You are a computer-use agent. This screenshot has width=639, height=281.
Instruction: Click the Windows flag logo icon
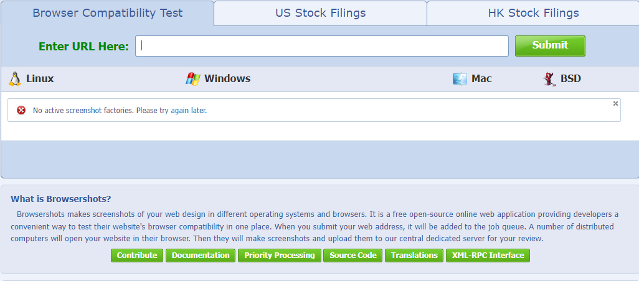click(193, 79)
